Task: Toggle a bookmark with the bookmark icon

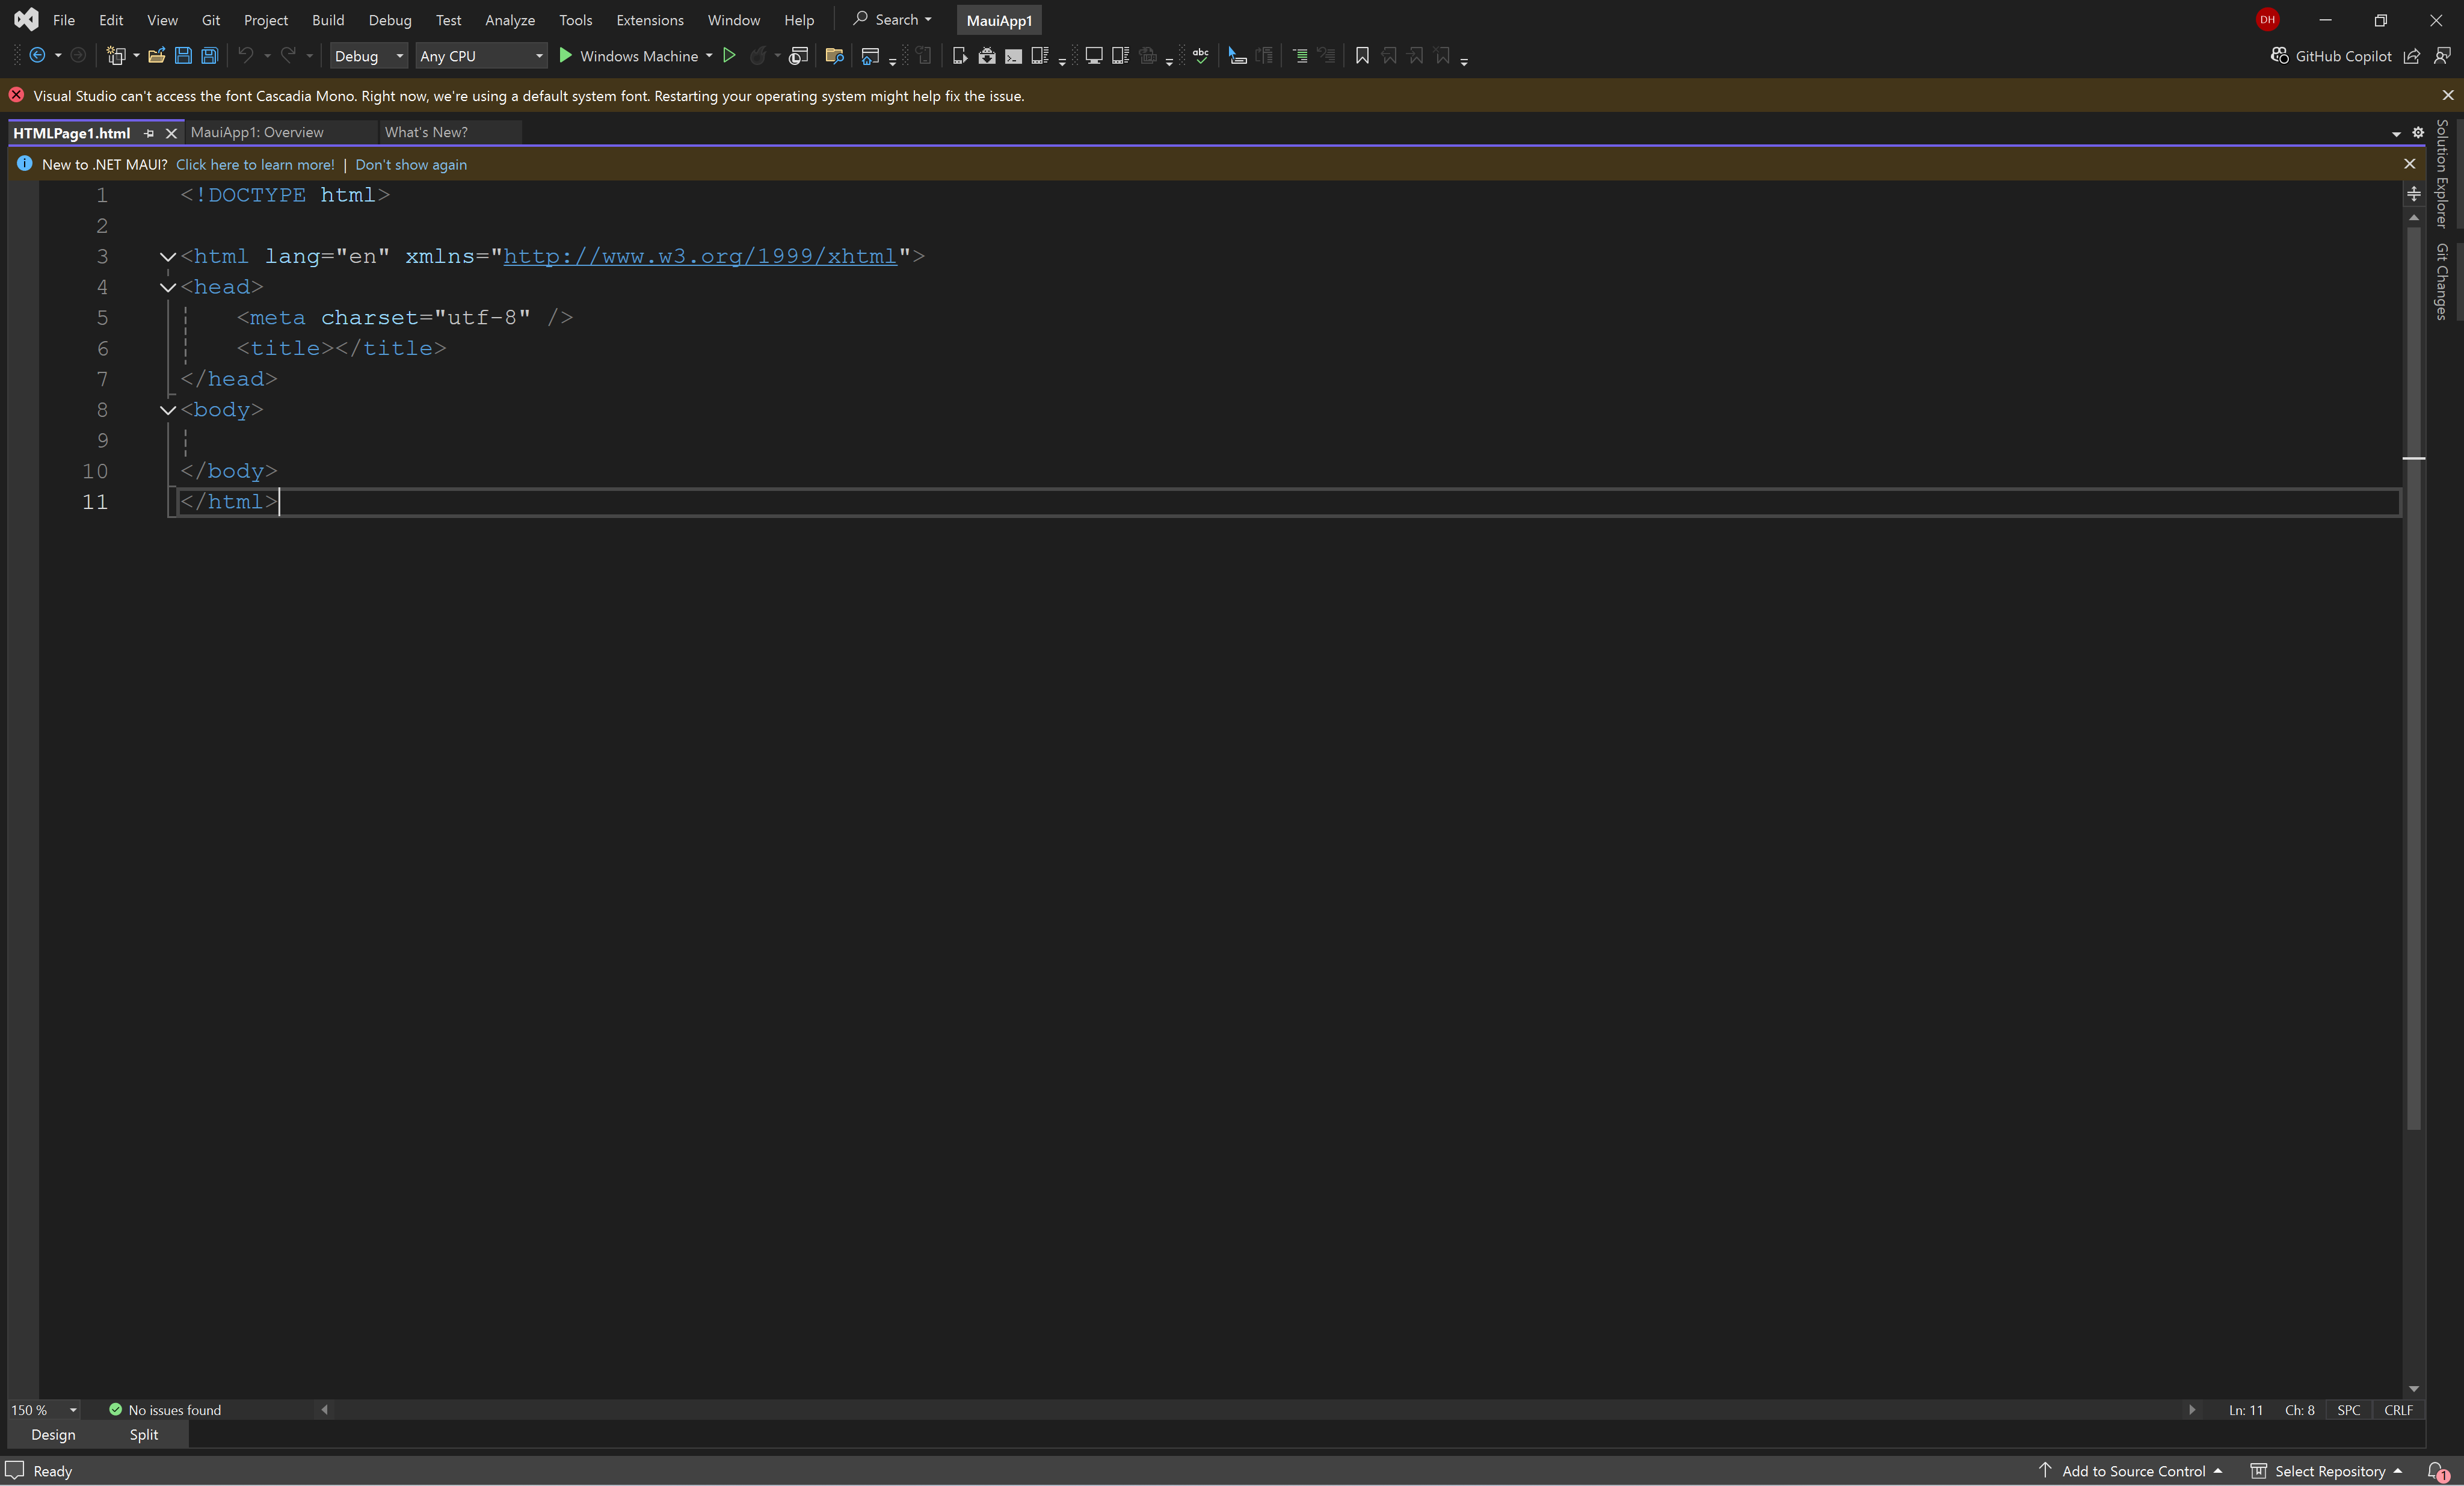Action: 1361,56
